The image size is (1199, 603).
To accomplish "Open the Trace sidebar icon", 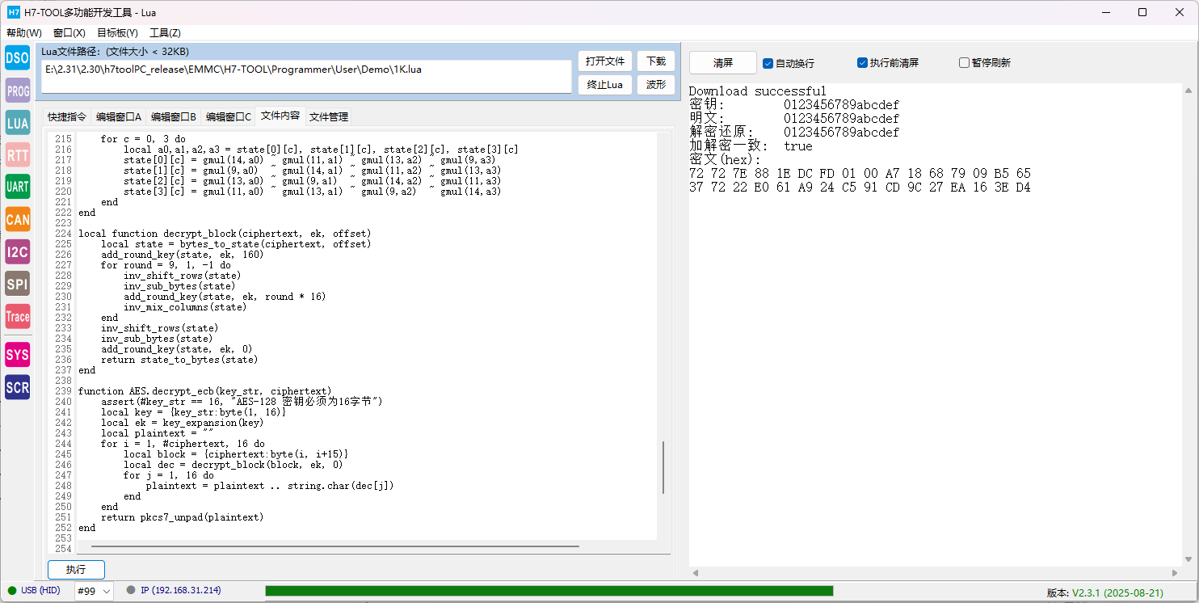I will (18, 317).
